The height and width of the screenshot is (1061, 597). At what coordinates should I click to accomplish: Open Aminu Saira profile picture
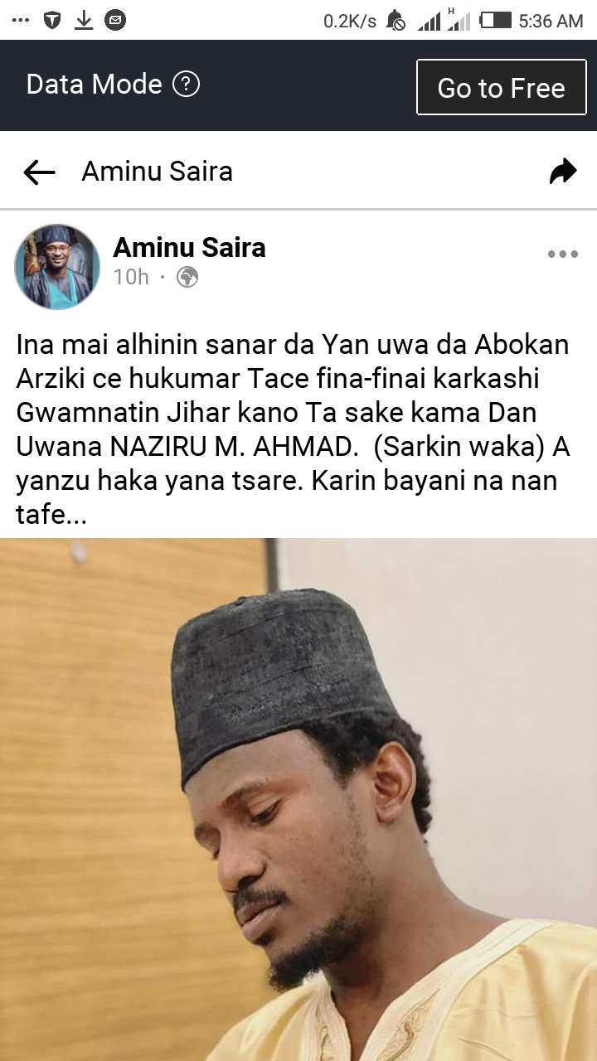coord(57,266)
